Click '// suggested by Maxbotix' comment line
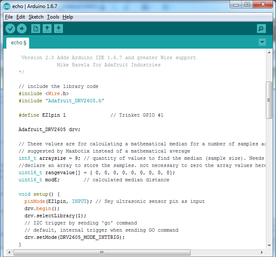Viewport: 276px width, 257px height. [104, 151]
